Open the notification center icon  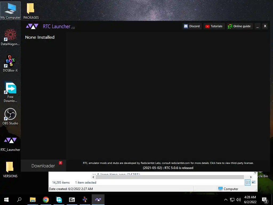click(265, 200)
